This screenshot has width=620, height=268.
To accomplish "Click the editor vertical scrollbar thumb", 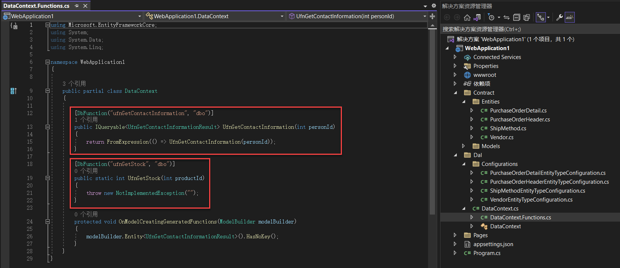I will [x=432, y=122].
